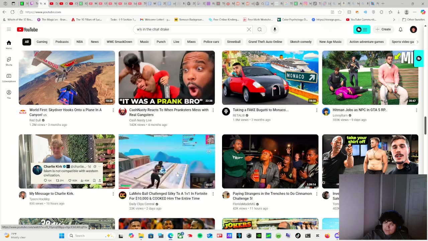Click the Create button

[383, 29]
